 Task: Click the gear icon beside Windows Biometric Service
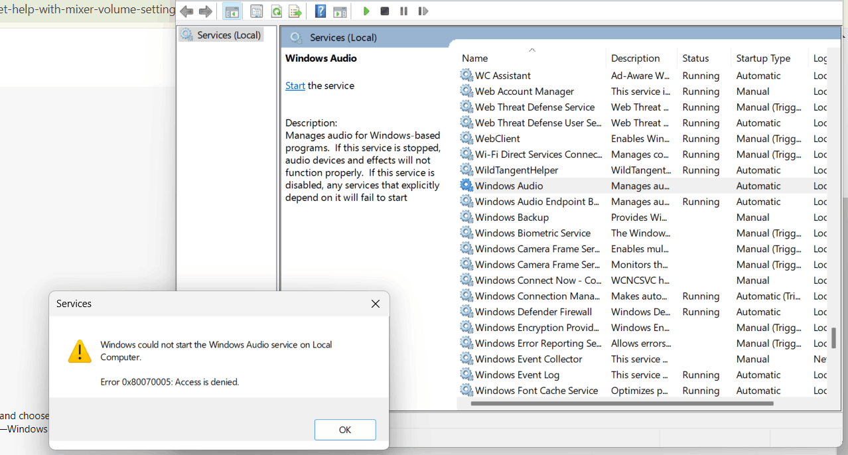click(x=466, y=233)
